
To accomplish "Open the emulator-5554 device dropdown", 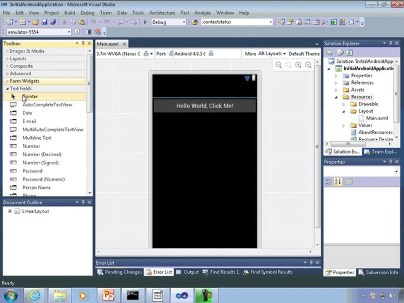I will [x=69, y=32].
